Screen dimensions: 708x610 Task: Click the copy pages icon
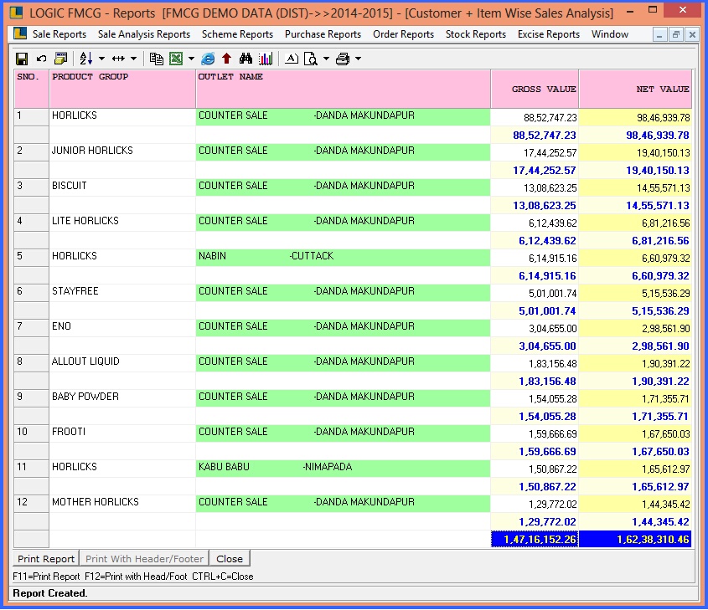156,59
